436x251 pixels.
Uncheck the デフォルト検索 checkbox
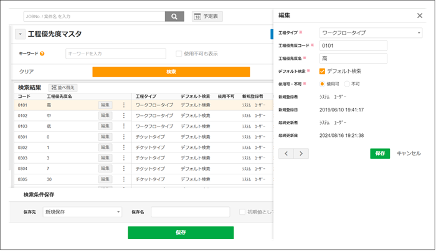322,71
